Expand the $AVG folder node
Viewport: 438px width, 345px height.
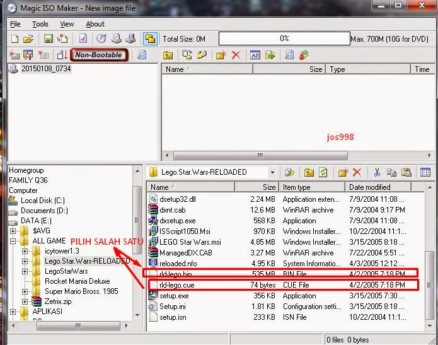click(x=13, y=231)
